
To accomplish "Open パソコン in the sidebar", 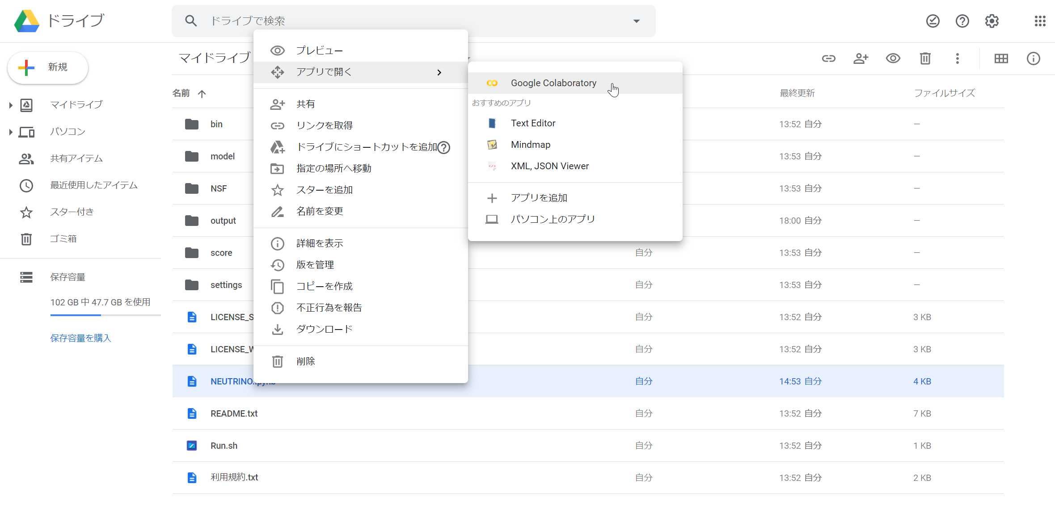I will 68,132.
